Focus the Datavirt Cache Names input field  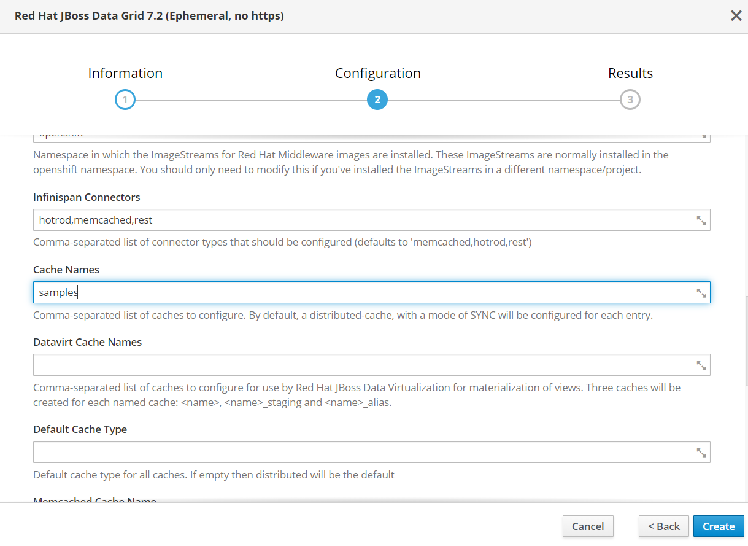372,365
